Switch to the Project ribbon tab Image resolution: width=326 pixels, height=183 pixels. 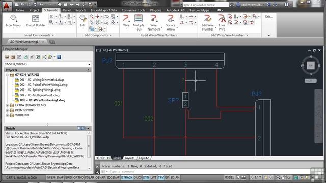(x=34, y=10)
